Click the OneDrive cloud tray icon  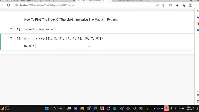point(158,109)
